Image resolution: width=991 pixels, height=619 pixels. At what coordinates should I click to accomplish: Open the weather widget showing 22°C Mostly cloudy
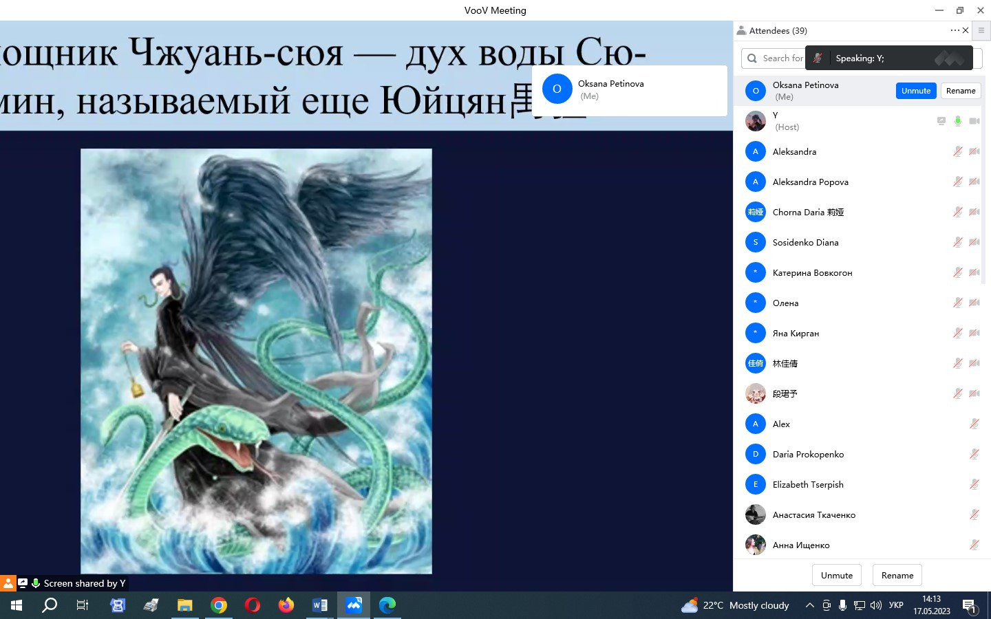735,605
